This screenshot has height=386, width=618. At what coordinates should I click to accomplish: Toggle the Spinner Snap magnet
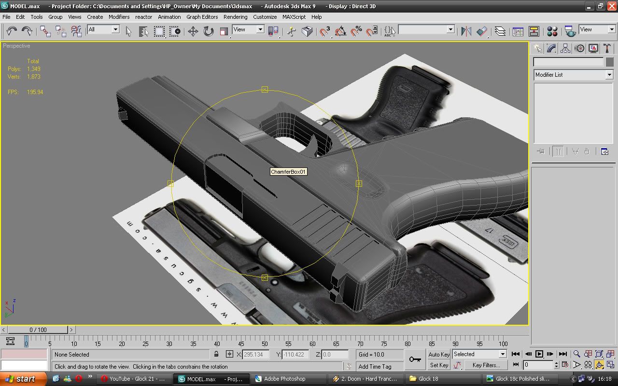click(372, 31)
